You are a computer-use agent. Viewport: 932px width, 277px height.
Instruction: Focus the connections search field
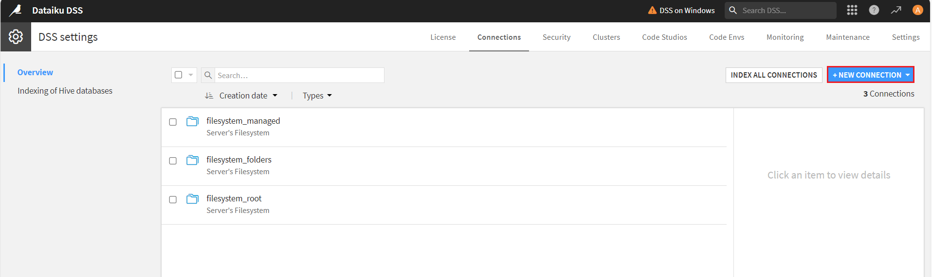coord(299,75)
